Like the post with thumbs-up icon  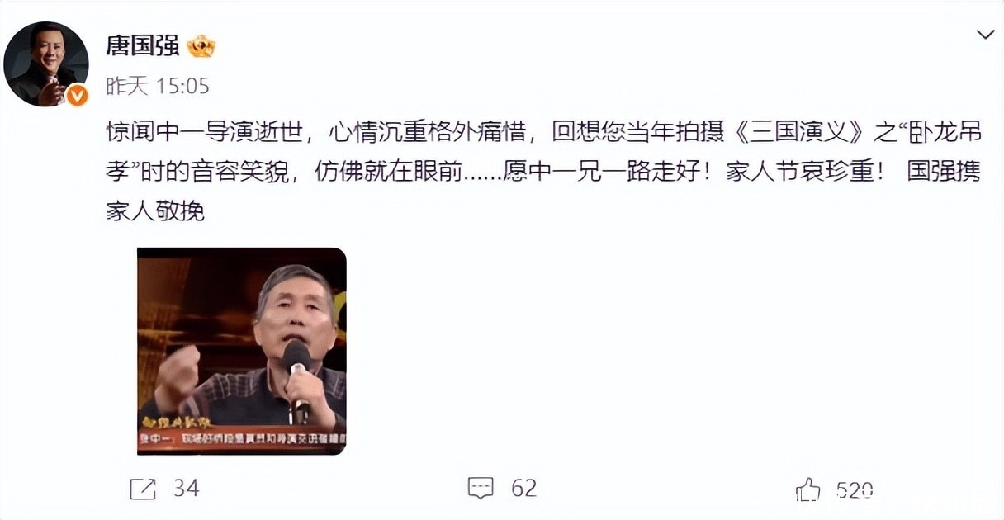coord(808,489)
